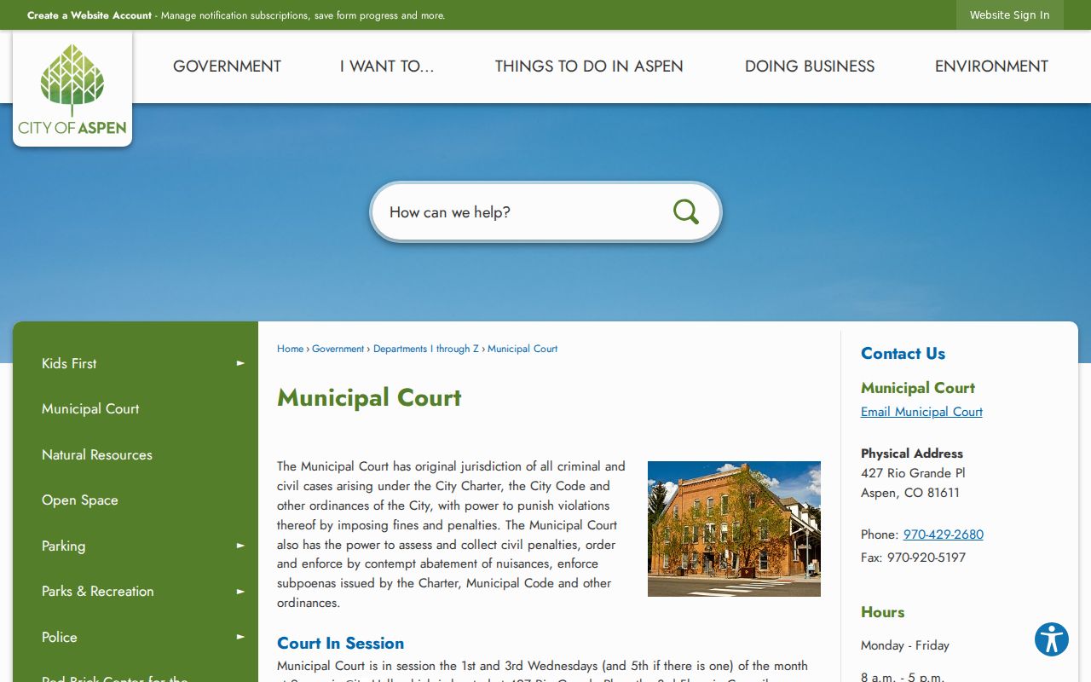Click the Municipal Court page title
The height and width of the screenshot is (682, 1091).
369,398
